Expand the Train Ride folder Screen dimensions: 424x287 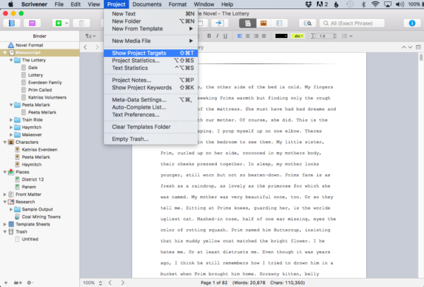pyautogui.click(x=11, y=120)
